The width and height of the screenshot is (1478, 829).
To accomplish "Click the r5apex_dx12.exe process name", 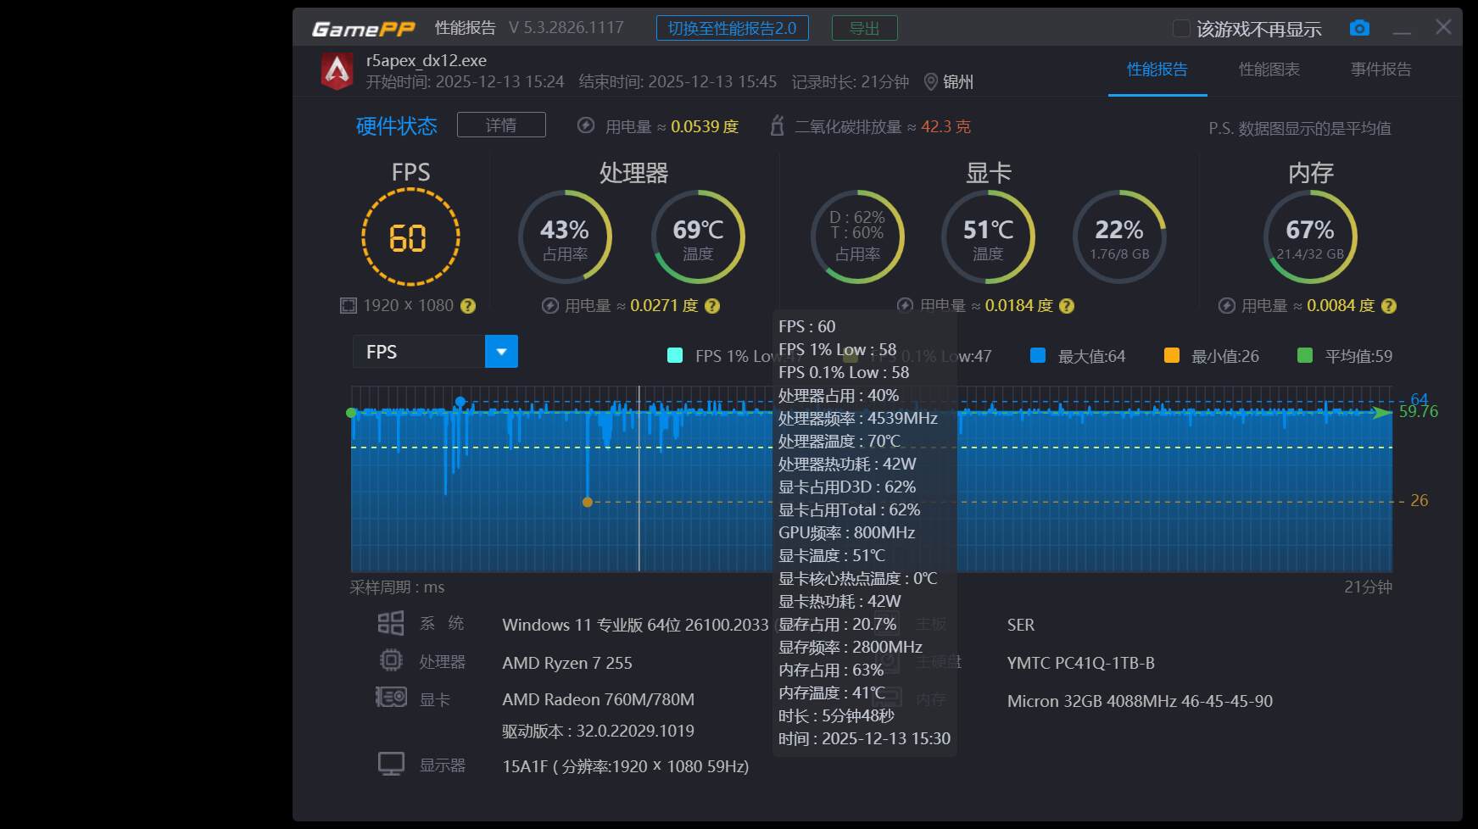I will [427, 61].
